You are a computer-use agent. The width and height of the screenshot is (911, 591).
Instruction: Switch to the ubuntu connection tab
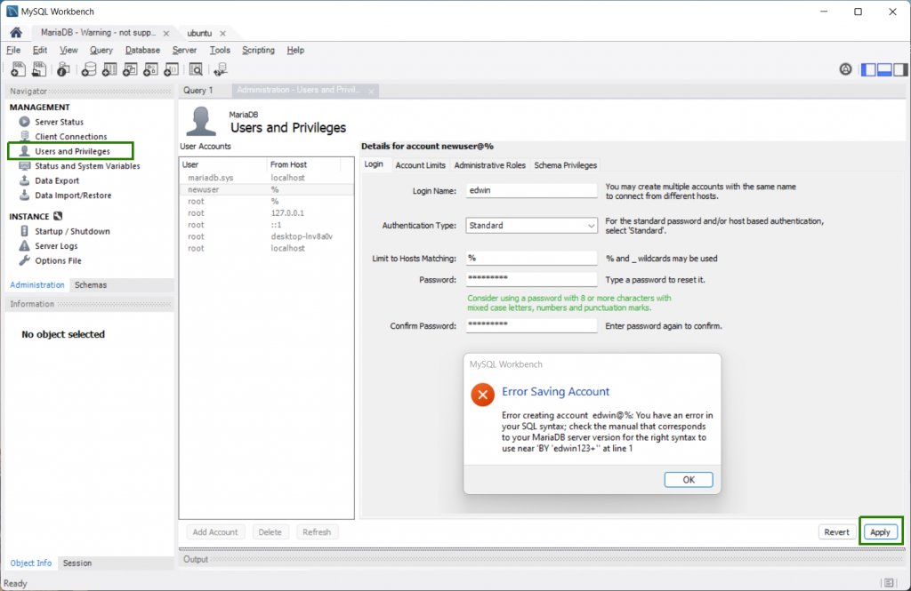[x=199, y=33]
